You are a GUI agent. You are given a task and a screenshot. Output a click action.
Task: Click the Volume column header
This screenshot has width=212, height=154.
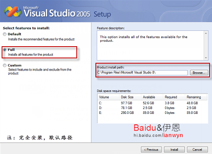tap(108, 97)
